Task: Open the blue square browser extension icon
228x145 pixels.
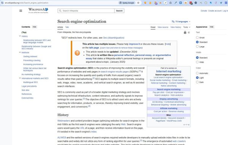Action: click(x=180, y=3)
